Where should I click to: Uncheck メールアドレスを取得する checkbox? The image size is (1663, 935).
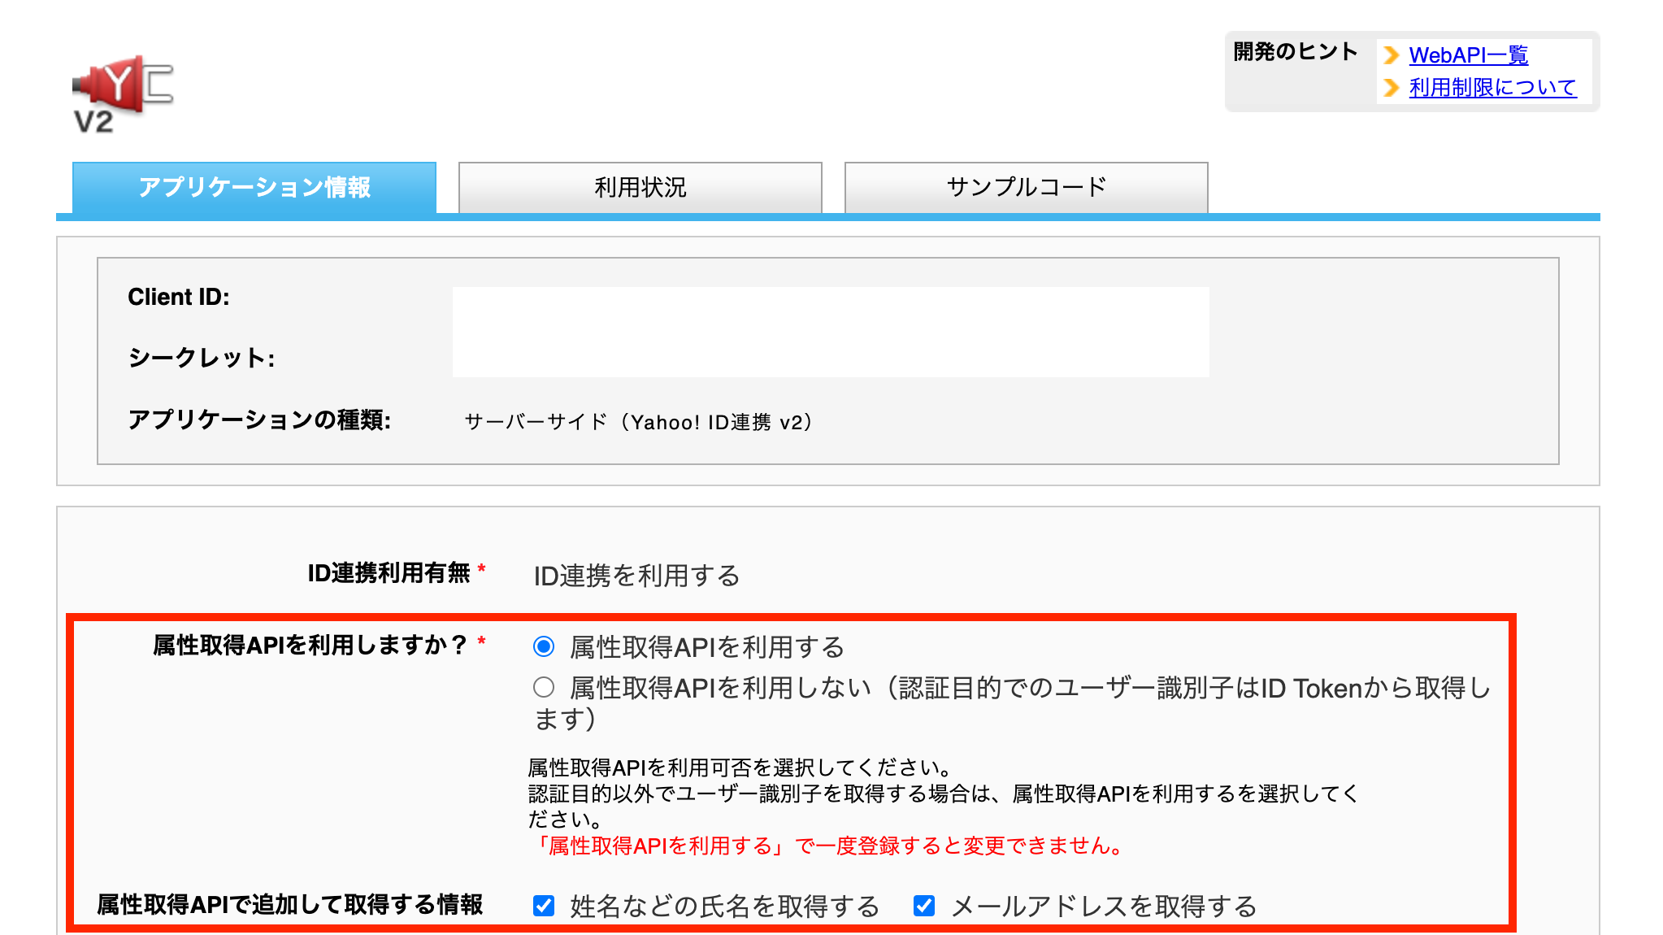point(924,905)
